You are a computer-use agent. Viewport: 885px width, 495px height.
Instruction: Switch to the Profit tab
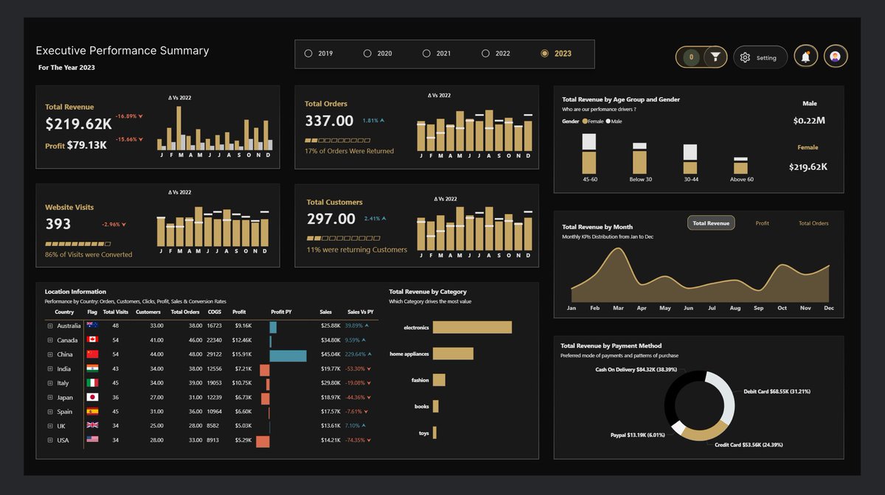coord(763,223)
